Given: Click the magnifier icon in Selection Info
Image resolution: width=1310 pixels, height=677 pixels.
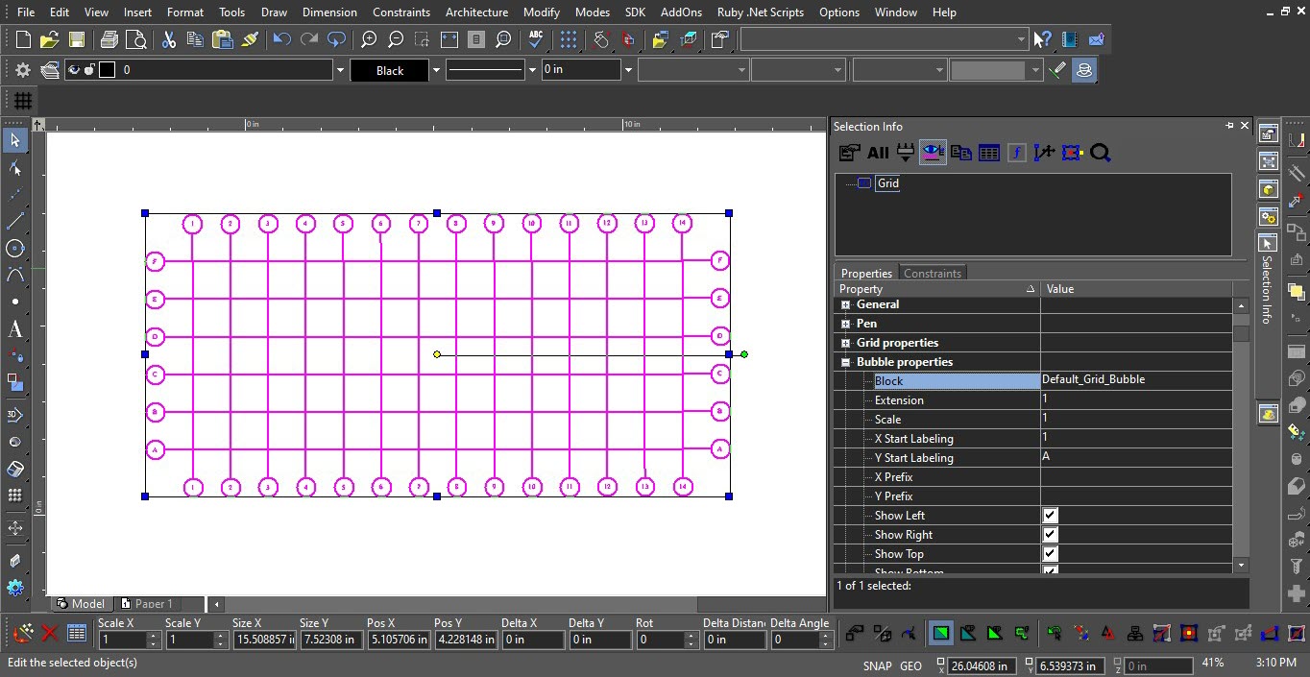Looking at the screenshot, I should point(1101,153).
